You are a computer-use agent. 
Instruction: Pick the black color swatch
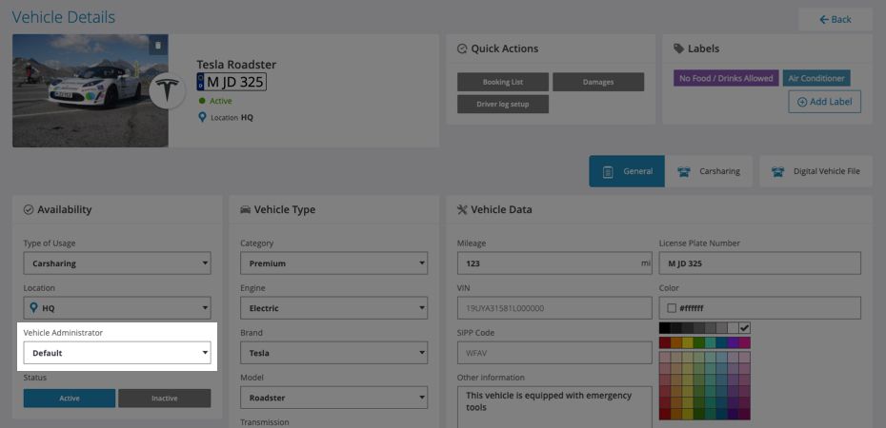tap(665, 327)
